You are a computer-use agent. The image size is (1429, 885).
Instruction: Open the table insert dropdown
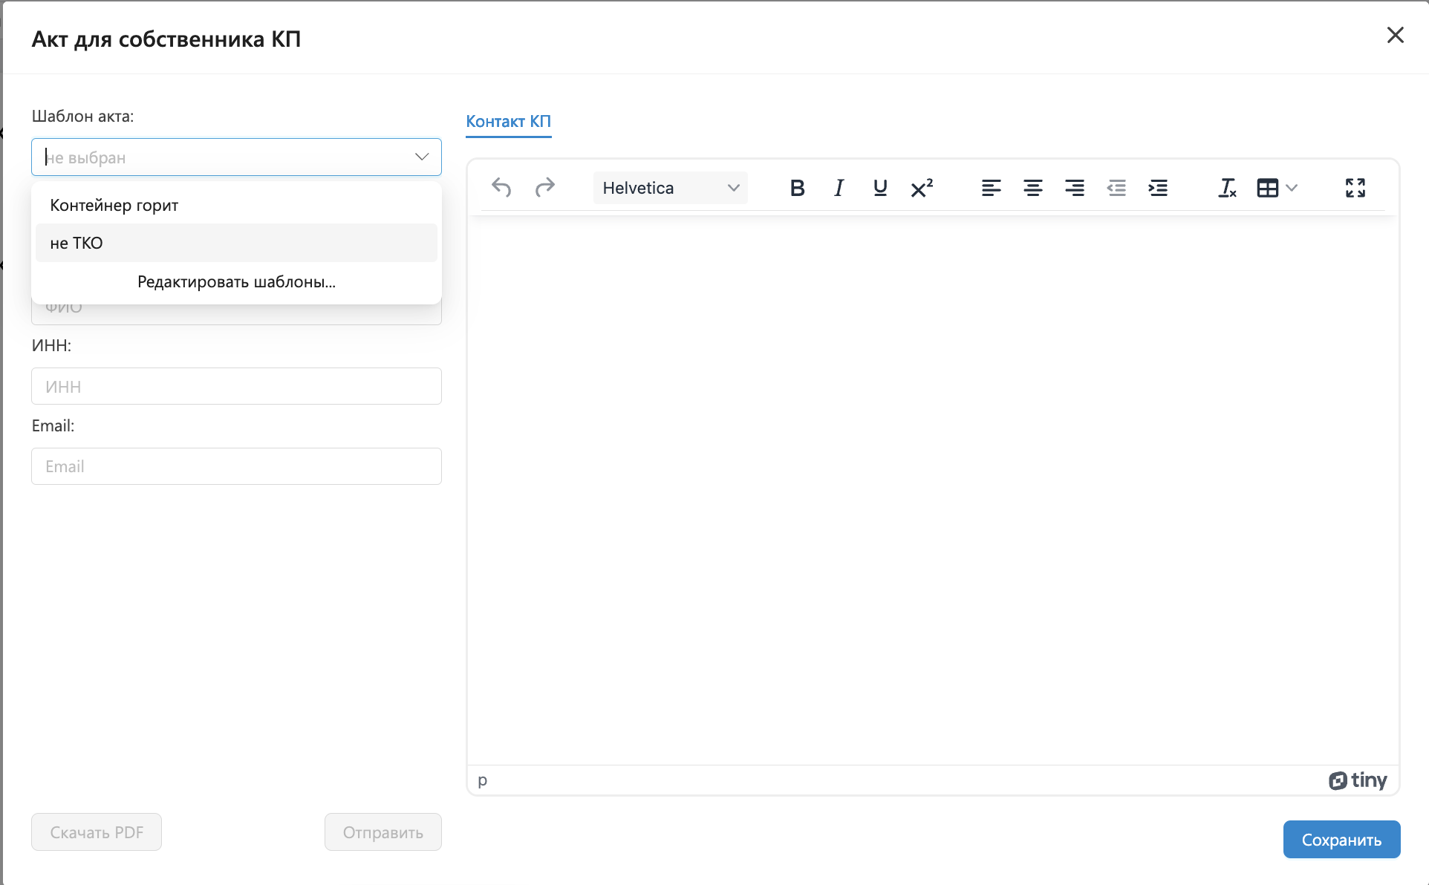[x=1276, y=188]
